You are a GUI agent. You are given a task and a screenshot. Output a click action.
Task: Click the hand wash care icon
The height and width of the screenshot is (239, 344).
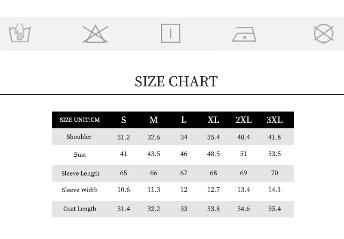(x=20, y=33)
